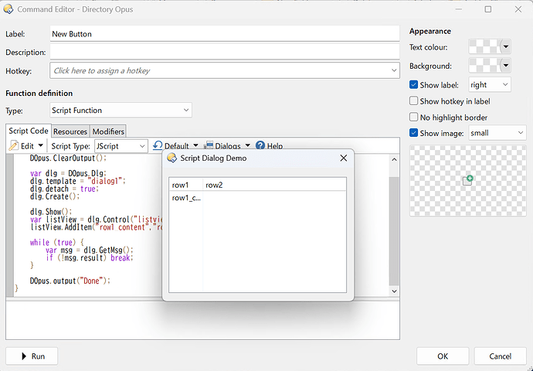The height and width of the screenshot is (371, 533).
Task: Click the Dialogs toolbar icon
Action: click(x=208, y=145)
